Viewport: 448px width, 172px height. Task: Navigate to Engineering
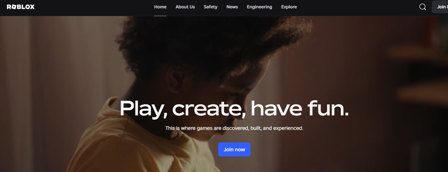[x=259, y=7]
